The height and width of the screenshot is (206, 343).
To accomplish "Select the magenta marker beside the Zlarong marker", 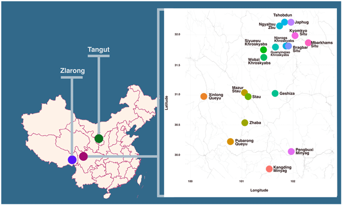I will coord(83,156).
